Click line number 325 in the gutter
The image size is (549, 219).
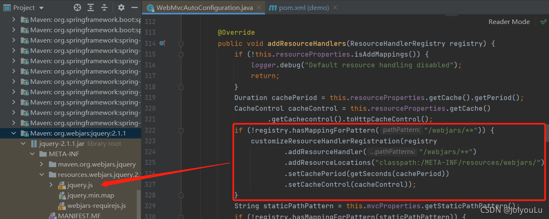[150, 162]
